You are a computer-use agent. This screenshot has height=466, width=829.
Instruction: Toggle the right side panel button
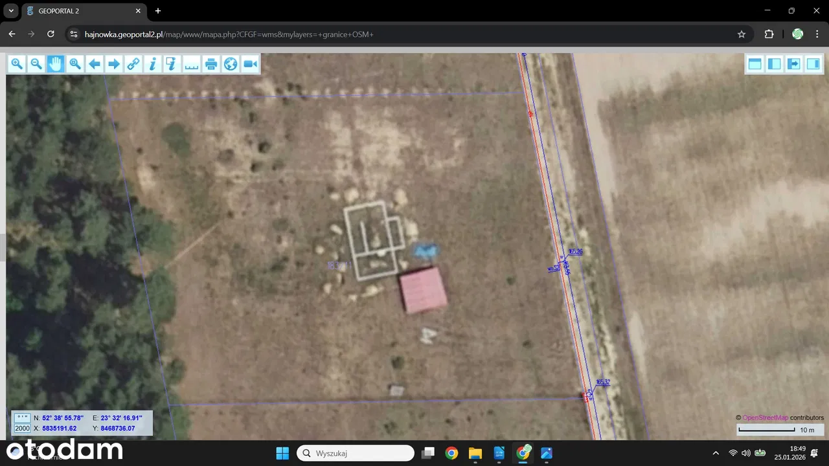coord(813,63)
